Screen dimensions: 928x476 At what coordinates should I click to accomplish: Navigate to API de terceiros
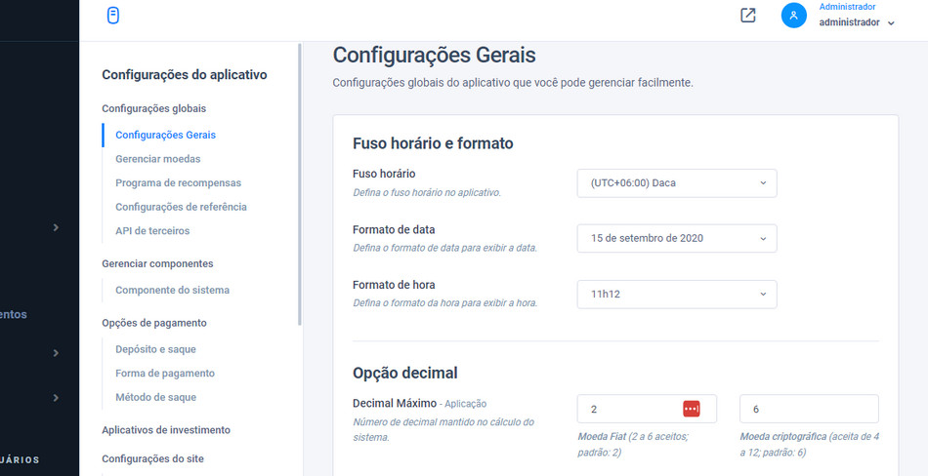[x=152, y=231]
